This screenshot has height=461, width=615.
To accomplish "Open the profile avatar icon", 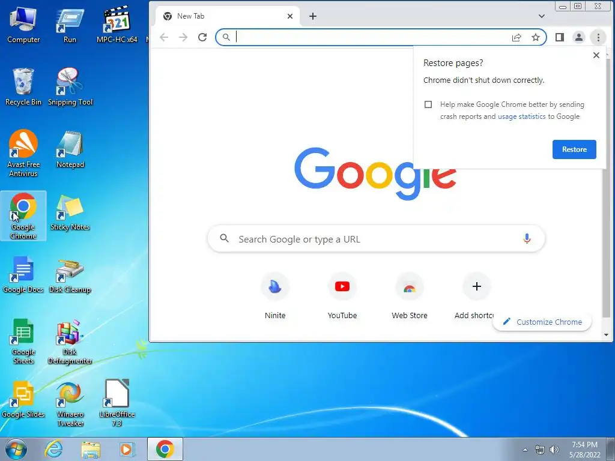I will point(578,37).
